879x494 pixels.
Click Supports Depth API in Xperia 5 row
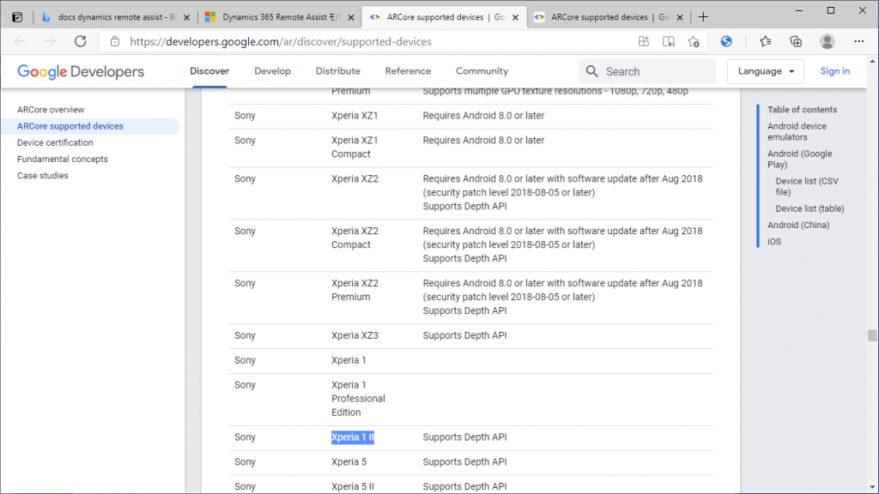coord(464,462)
